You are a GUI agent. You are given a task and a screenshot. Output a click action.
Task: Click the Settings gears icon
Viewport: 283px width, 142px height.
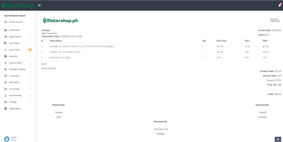[x=6, y=102]
